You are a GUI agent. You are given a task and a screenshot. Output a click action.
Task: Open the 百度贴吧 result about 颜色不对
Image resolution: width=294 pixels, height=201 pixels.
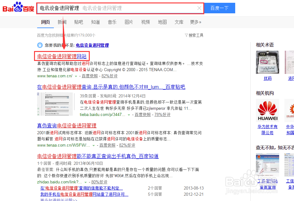111,87
